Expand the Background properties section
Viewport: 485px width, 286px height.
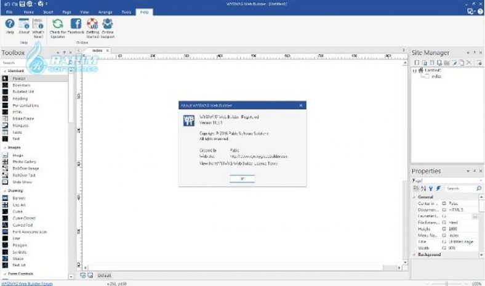point(414,255)
